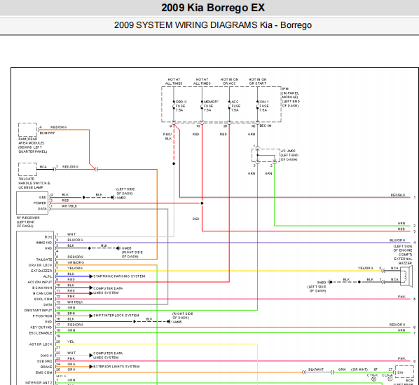Screen dimensions: 419x385
Task: Click the "AST DR LOCK" pin label
Action: pos(41,344)
